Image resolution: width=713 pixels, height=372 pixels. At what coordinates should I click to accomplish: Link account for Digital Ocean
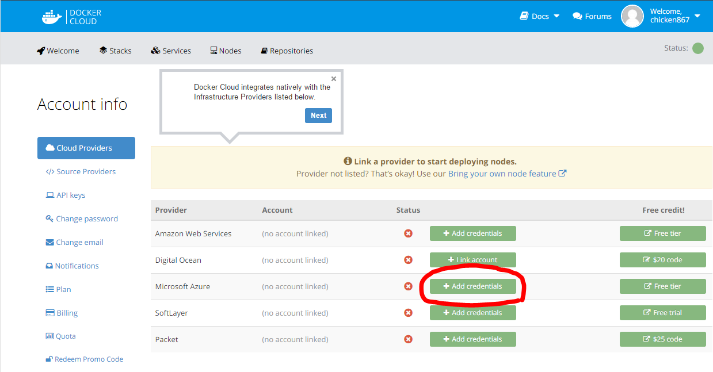(x=472, y=260)
